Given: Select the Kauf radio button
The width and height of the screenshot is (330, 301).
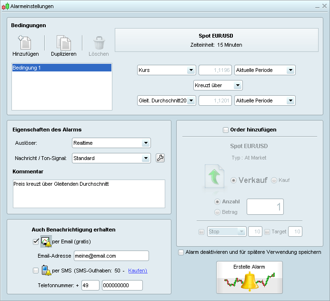Looking at the screenshot, I should click(274, 181).
